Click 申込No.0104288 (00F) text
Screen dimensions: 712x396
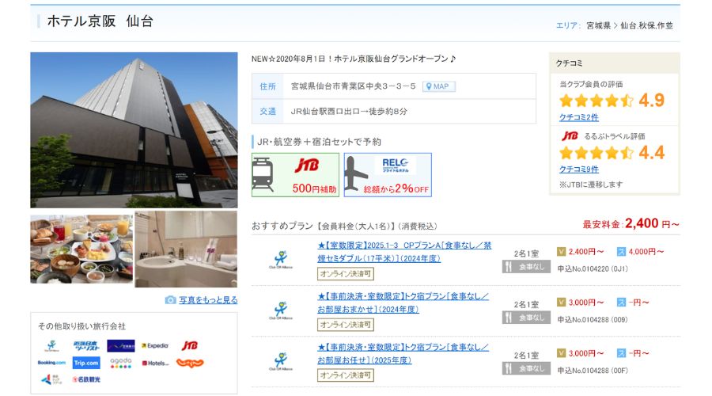593,371
